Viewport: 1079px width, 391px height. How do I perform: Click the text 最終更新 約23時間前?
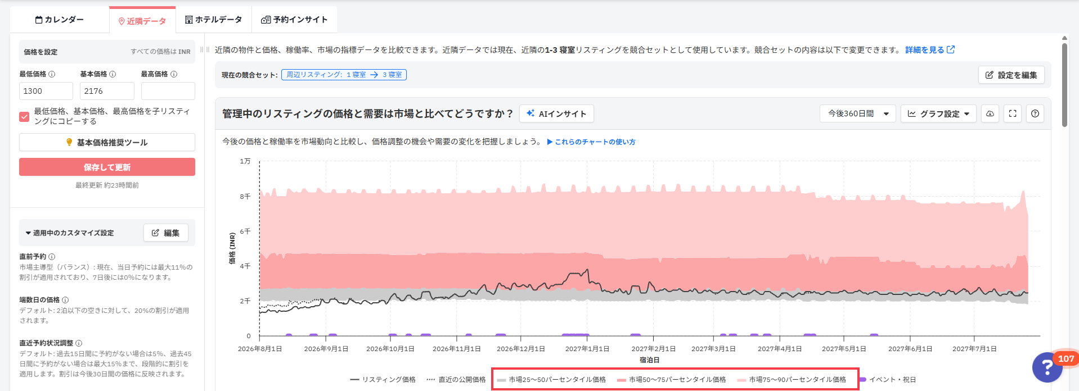coord(107,185)
